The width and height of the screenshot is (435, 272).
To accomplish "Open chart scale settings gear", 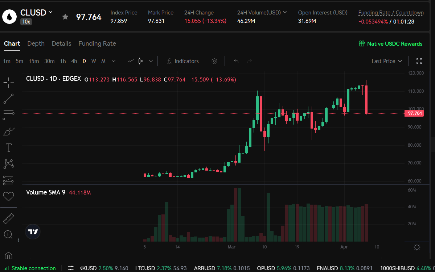I will coord(417,247).
